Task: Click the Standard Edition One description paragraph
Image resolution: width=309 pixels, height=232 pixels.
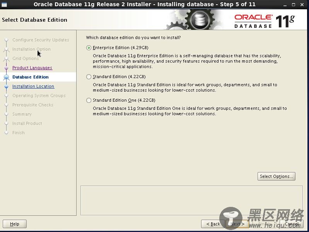Action: (190, 111)
